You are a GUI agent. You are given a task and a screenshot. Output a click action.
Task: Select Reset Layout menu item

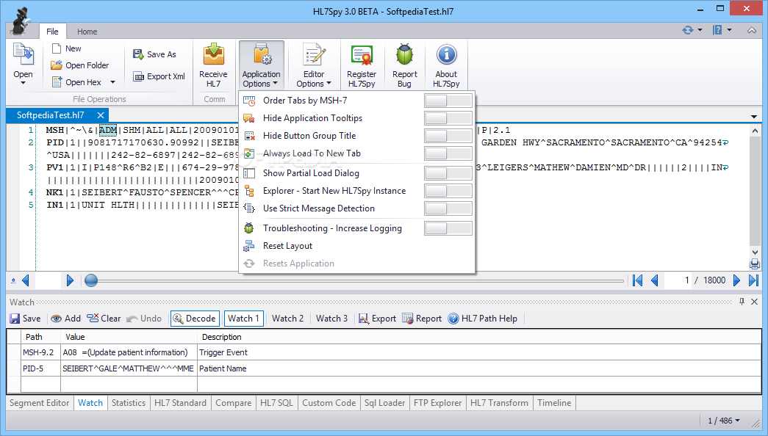point(287,246)
